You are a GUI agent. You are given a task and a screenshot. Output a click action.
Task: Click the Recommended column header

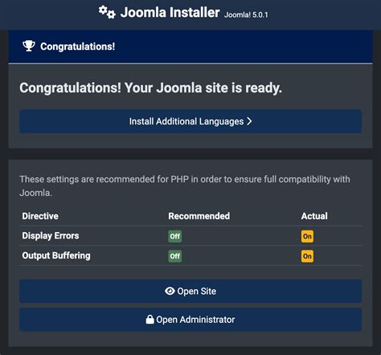point(199,216)
